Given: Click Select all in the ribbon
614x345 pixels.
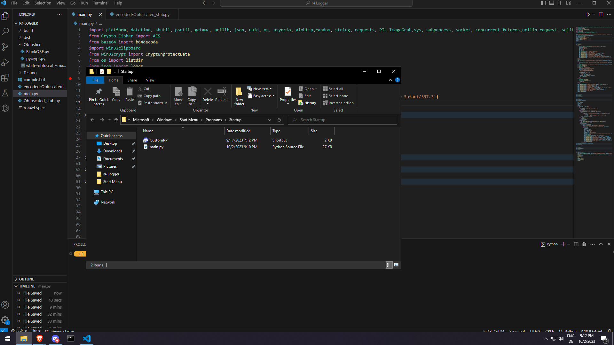Looking at the screenshot, I should (333, 89).
